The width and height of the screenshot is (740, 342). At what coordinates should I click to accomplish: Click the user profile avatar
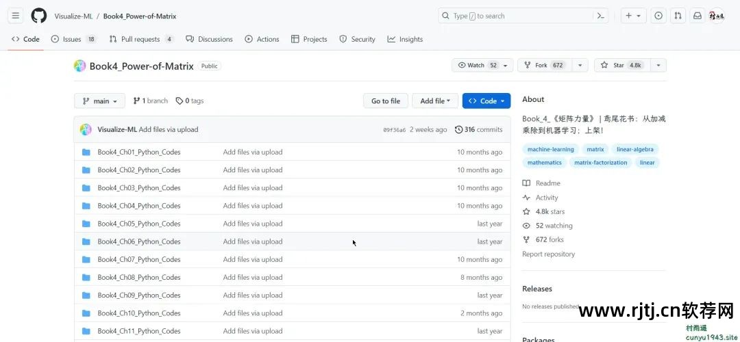click(x=717, y=16)
